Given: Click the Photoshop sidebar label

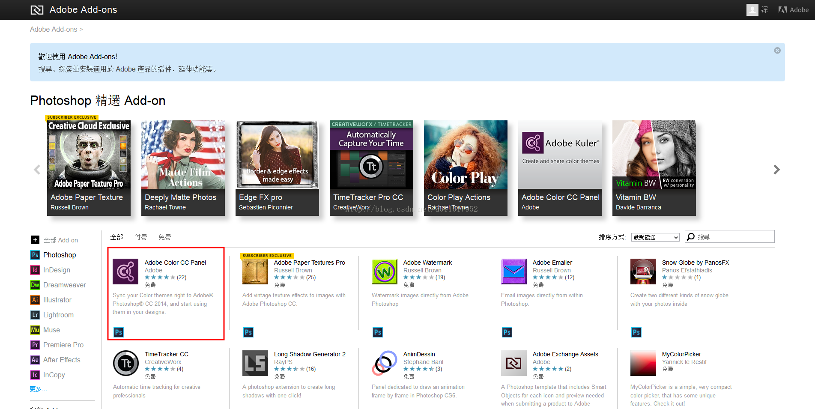Looking at the screenshot, I should point(60,255).
